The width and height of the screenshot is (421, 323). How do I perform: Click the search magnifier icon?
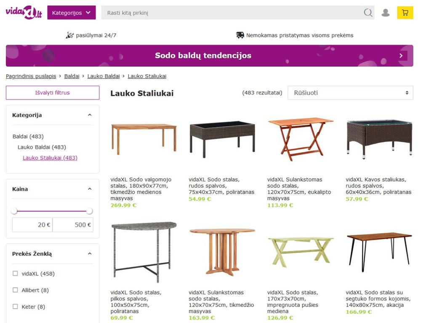(x=368, y=13)
